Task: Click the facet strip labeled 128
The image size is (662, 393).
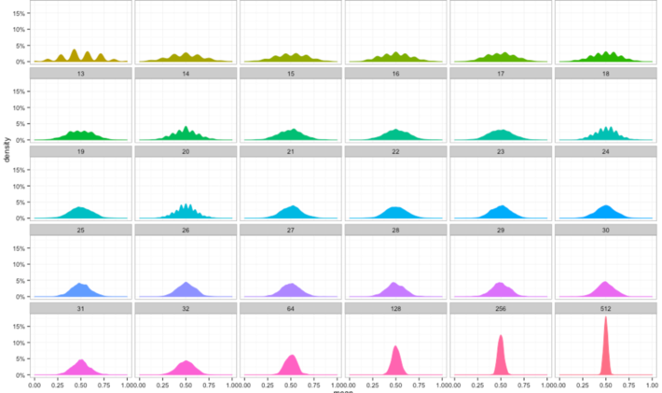Action: click(395, 308)
